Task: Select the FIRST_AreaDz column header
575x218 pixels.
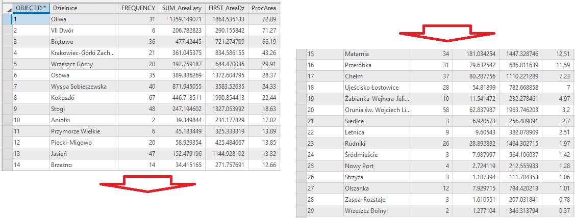Action: pyautogui.click(x=227, y=8)
